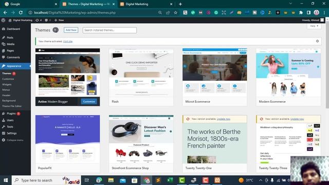The height and width of the screenshot is (185, 329).
Task: Open updates counter in admin bar
Action: pos(39,20)
